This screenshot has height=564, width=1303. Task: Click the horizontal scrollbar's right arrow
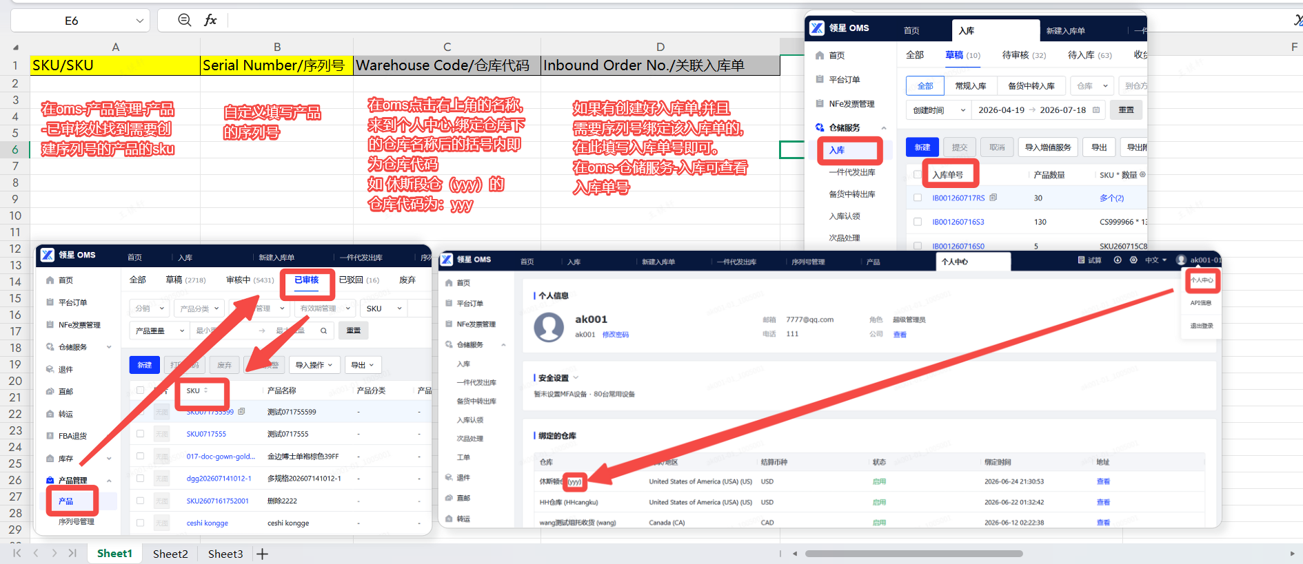pyautogui.click(x=1292, y=553)
